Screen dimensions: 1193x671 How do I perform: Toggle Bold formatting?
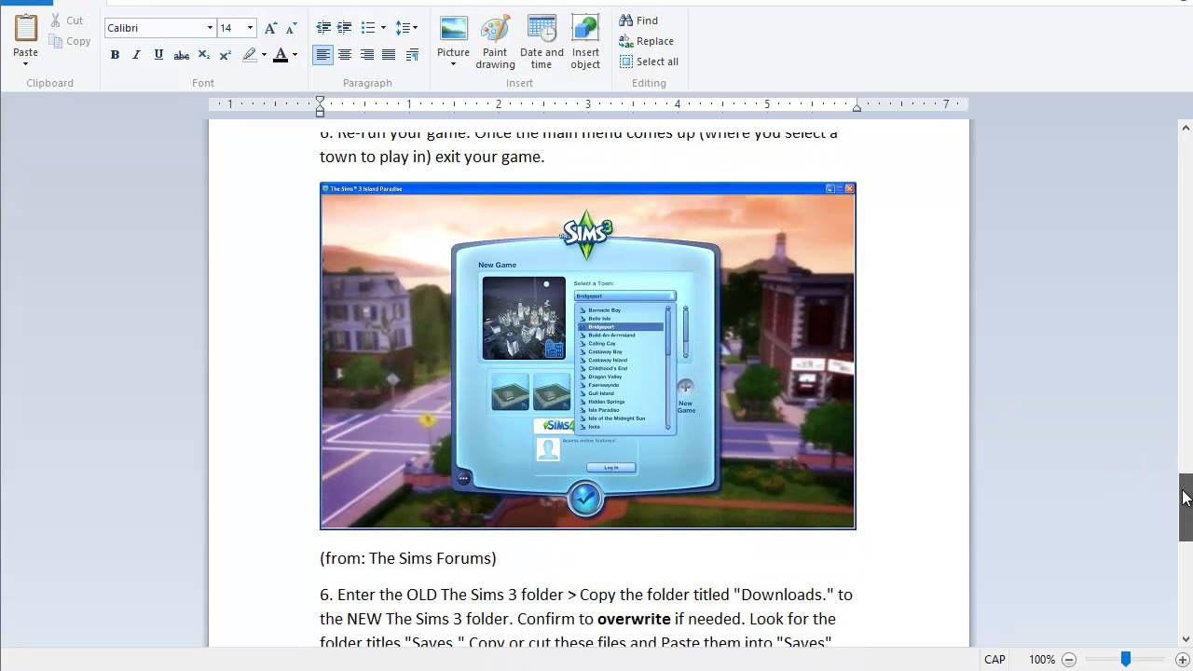115,55
